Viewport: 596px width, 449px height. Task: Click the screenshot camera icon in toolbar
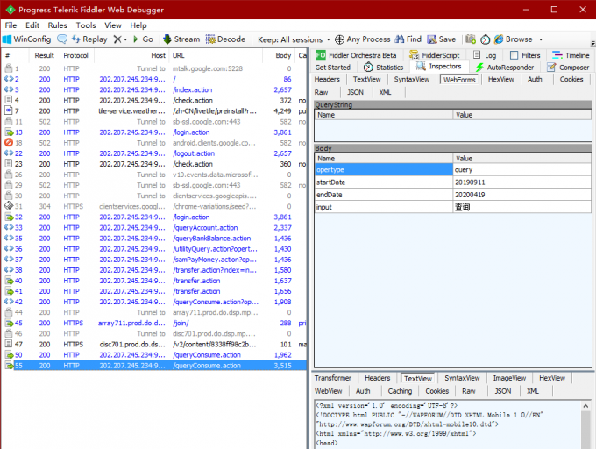[471, 39]
